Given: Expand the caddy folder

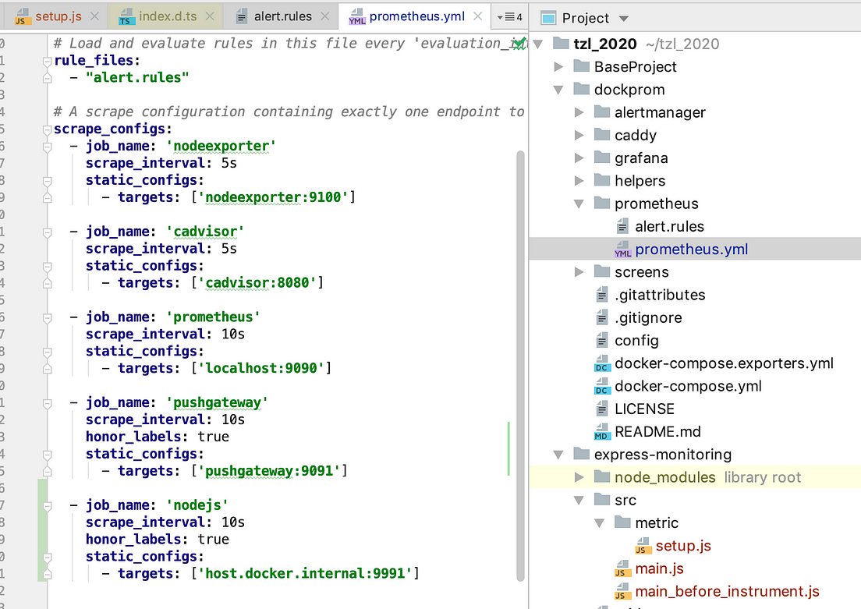Looking at the screenshot, I should (x=579, y=135).
